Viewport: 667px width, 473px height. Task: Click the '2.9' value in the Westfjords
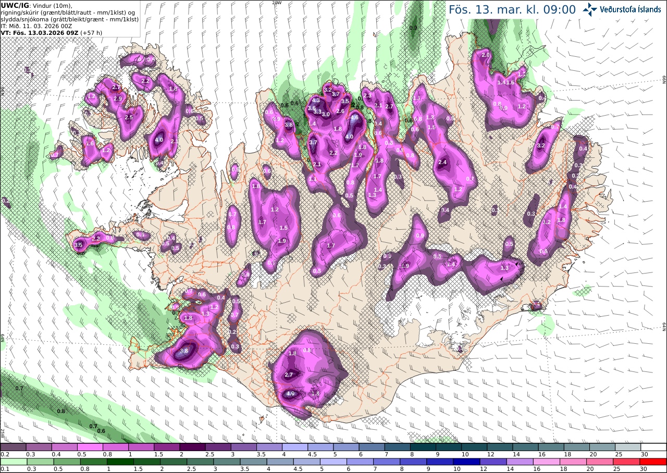[x=118, y=98]
